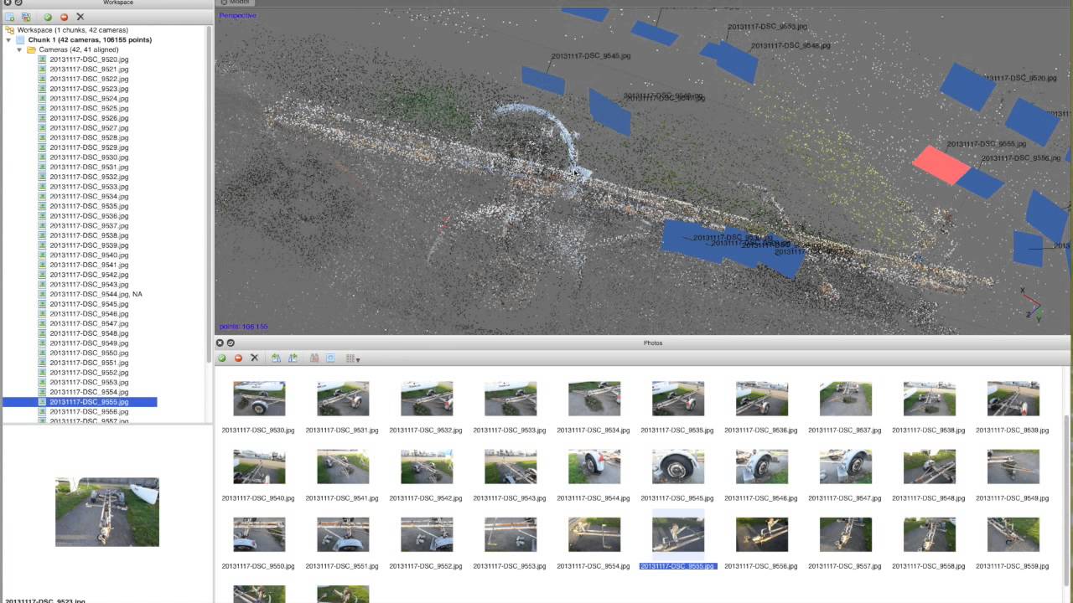Click Rotate Right icon in Photos toolbar
This screenshot has width=1073, height=603.
click(293, 358)
